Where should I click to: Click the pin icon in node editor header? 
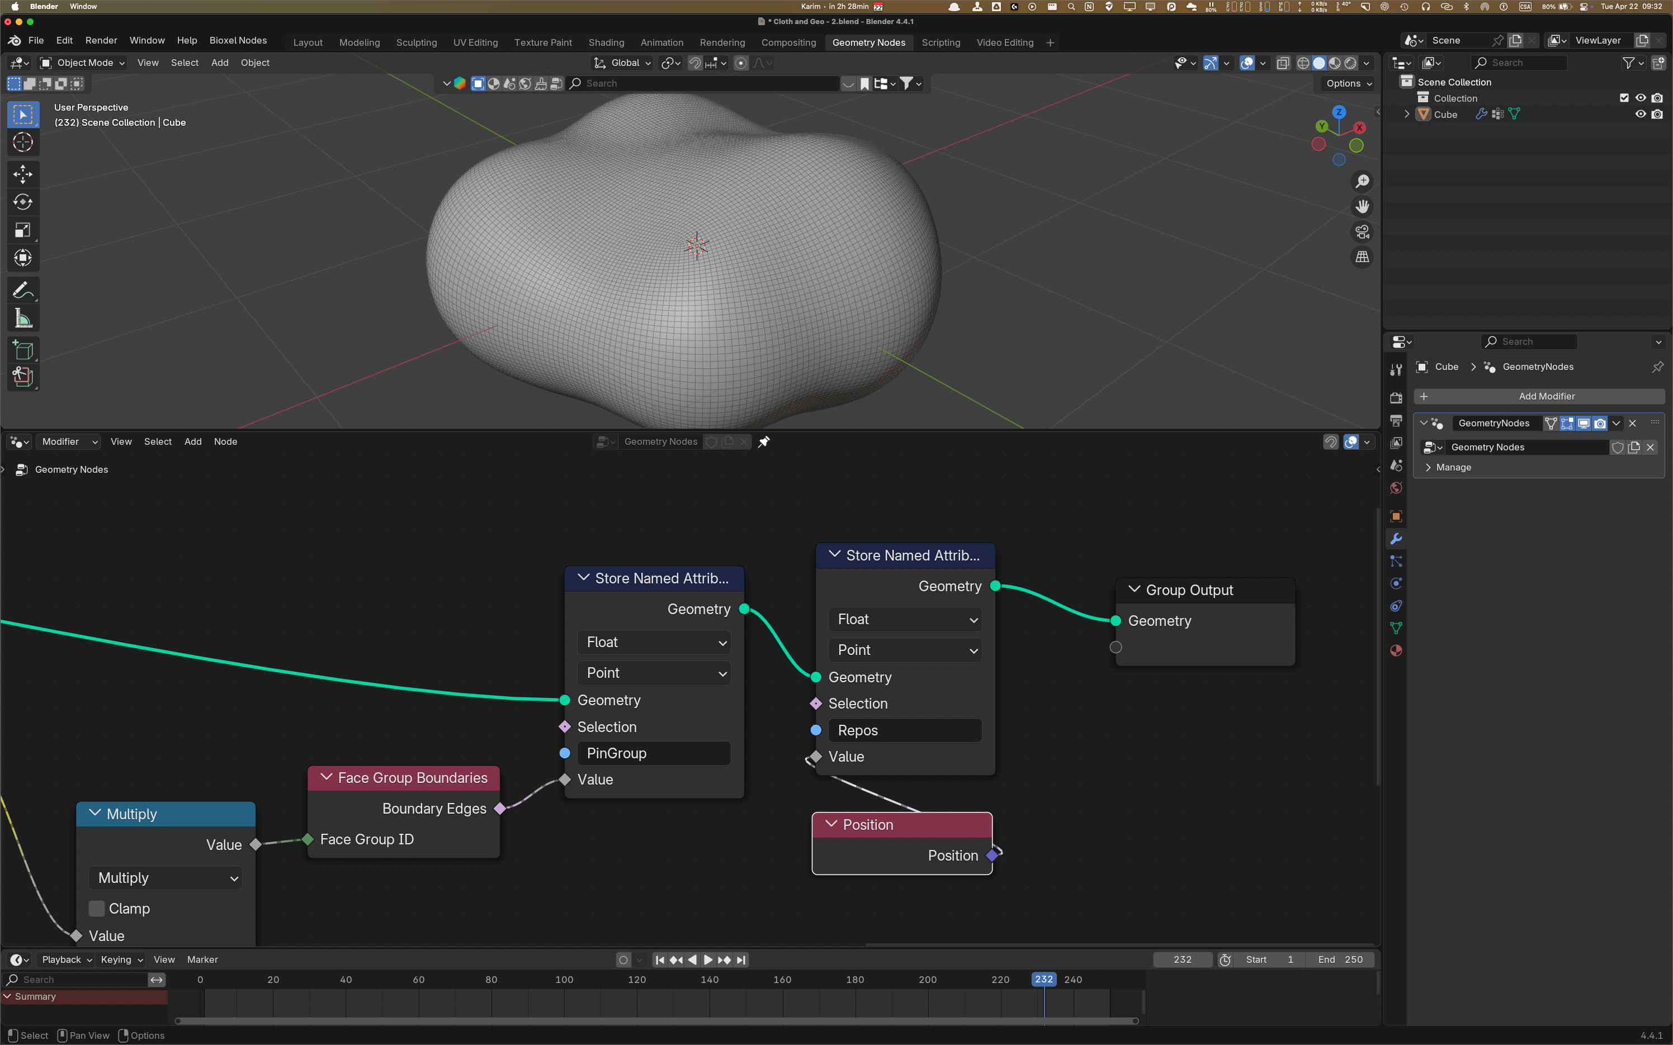point(764,441)
